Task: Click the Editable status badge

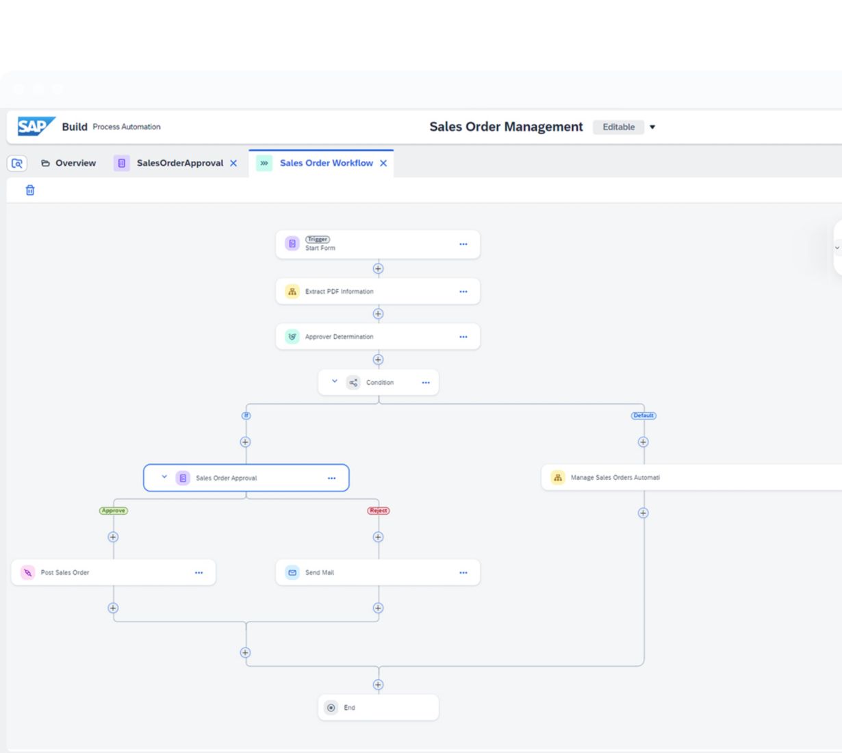Action: coord(618,127)
